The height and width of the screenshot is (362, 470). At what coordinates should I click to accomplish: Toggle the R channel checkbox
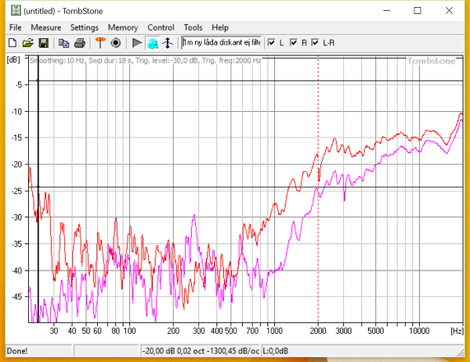pos(294,42)
